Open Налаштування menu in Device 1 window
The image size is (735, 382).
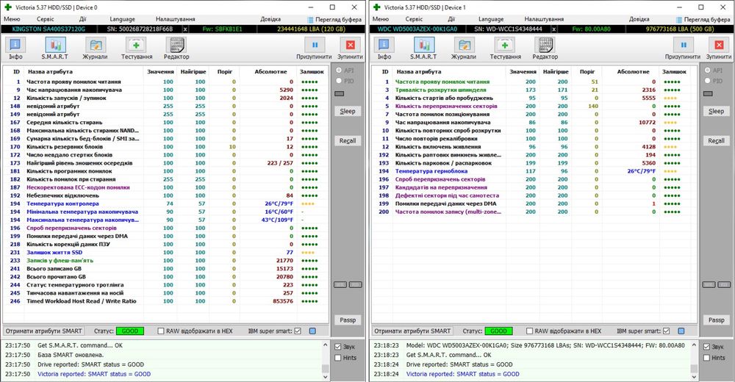click(544, 19)
